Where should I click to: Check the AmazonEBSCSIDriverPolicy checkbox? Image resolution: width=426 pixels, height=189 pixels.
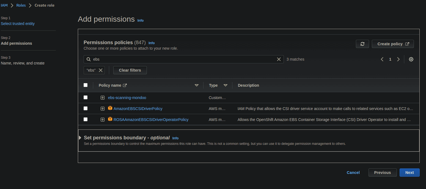click(85, 108)
